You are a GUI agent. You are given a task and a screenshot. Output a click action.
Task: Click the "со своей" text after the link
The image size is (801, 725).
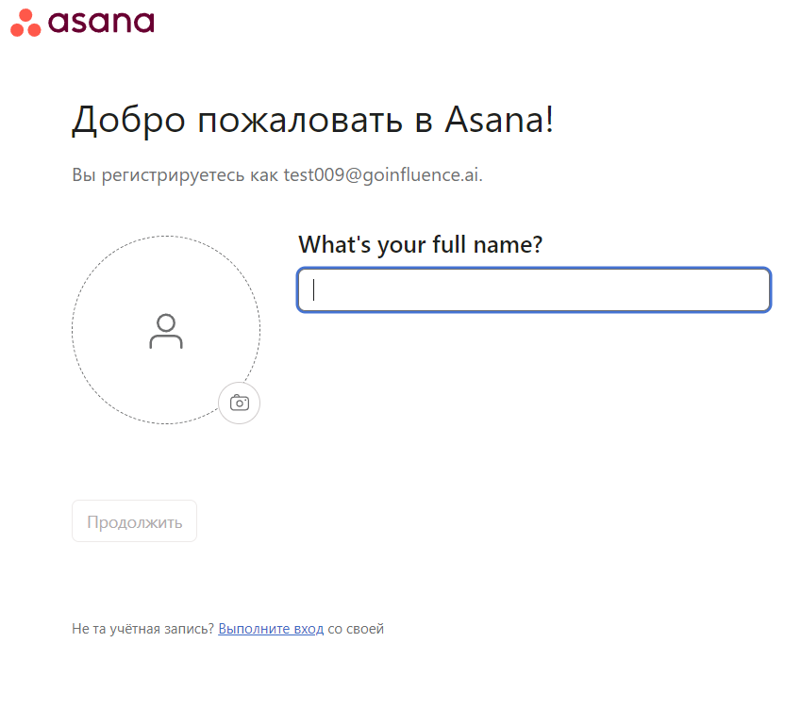pos(356,629)
